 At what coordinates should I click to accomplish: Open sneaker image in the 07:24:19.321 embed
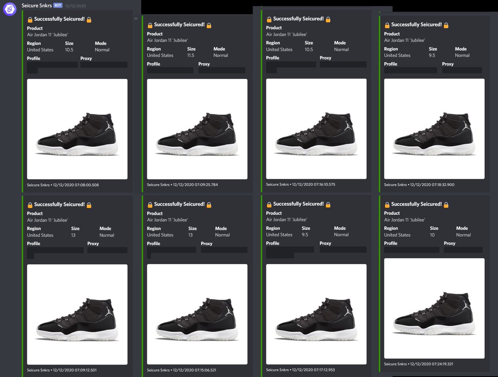pos(434,308)
